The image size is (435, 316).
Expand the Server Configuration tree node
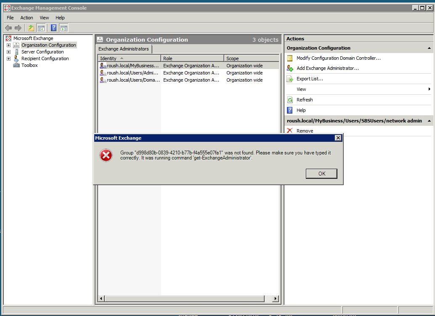coord(8,52)
